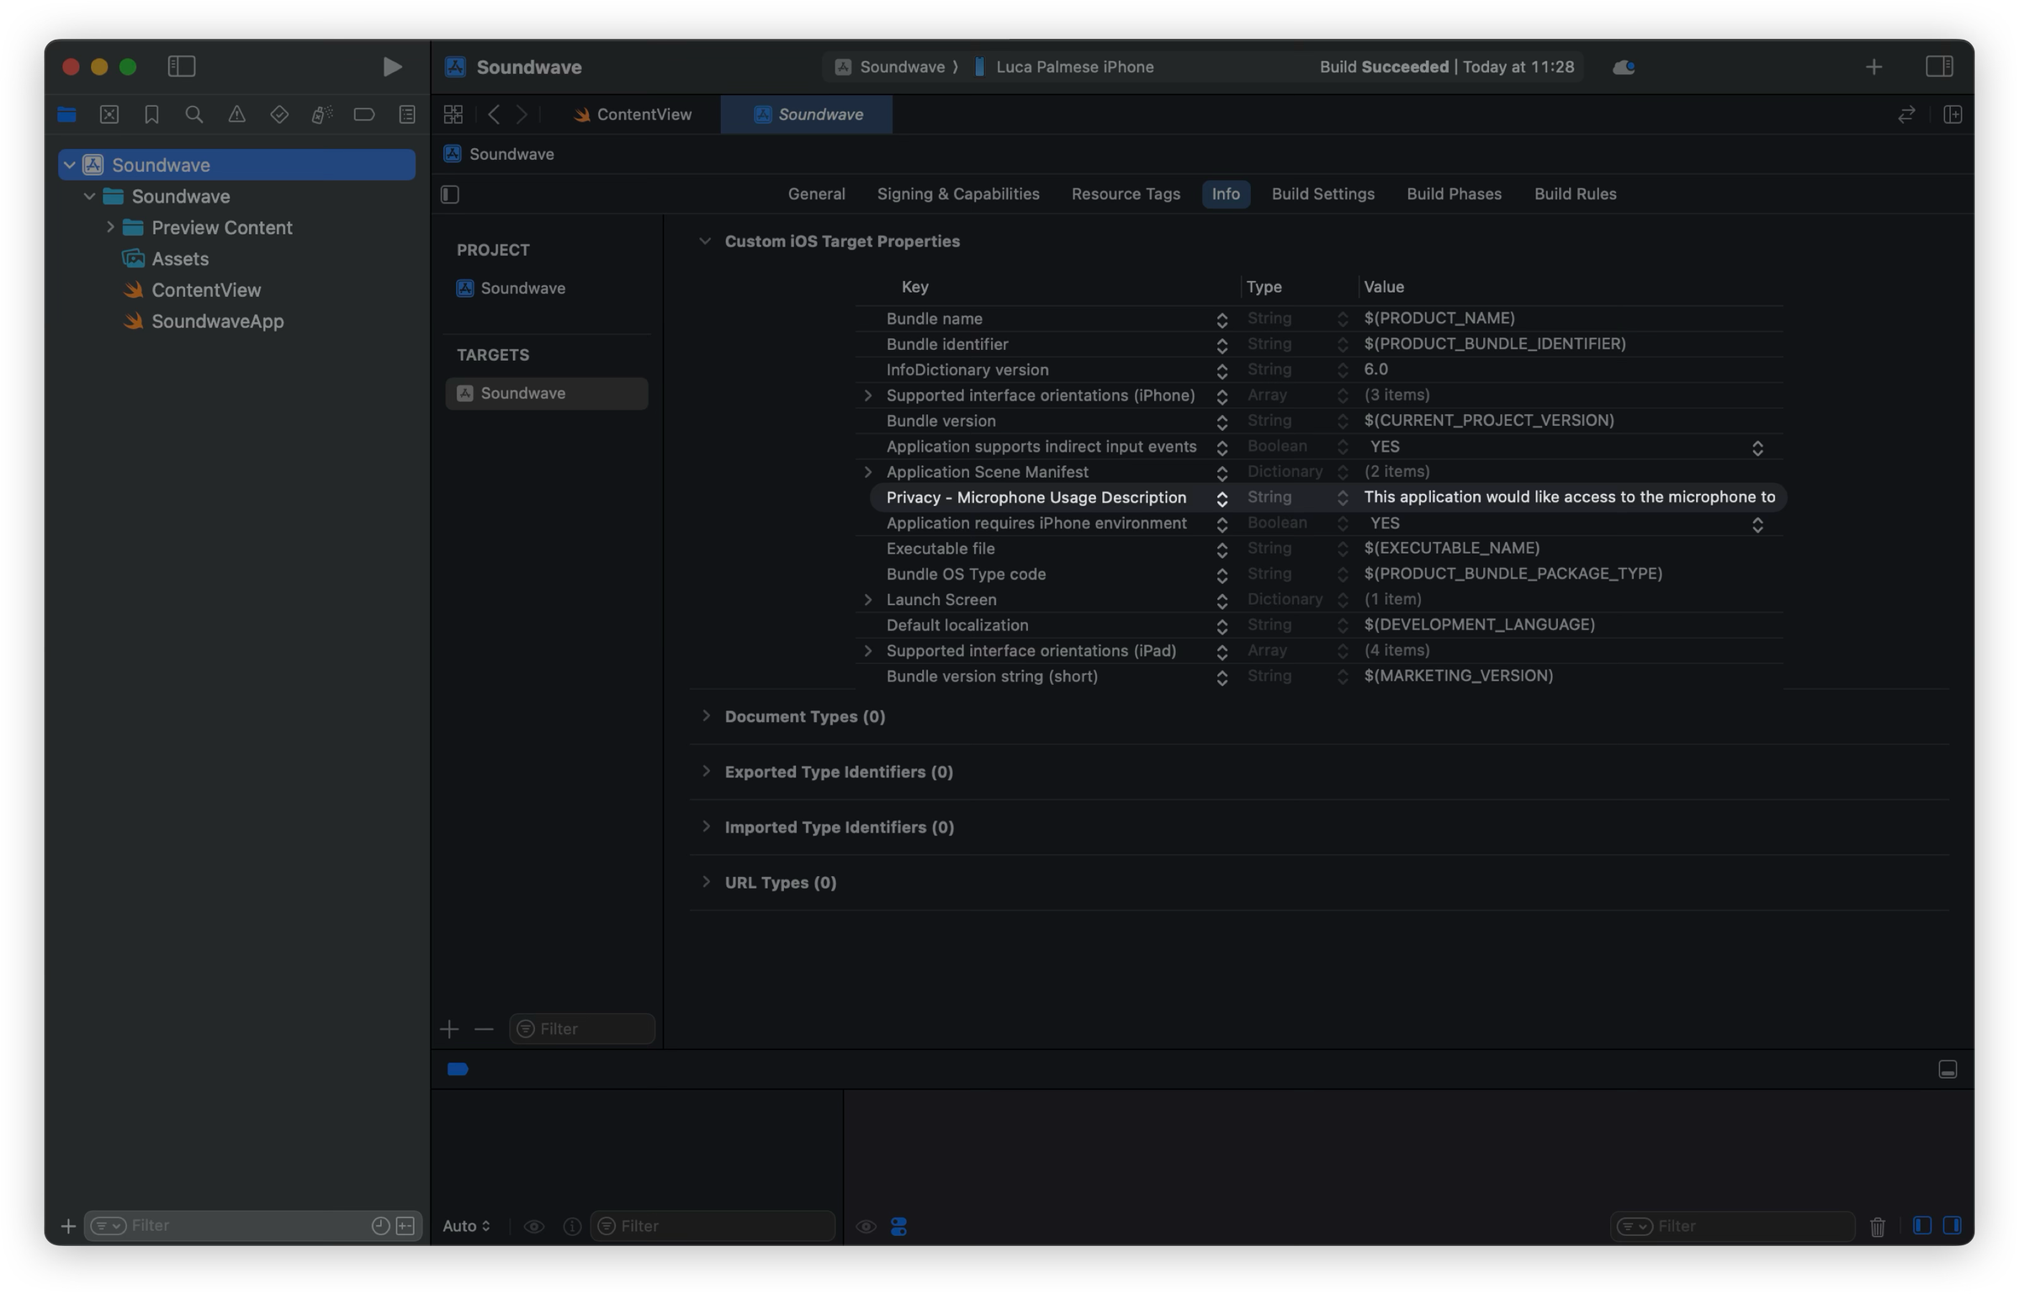Expand the Application Scene Manifest row

click(869, 472)
